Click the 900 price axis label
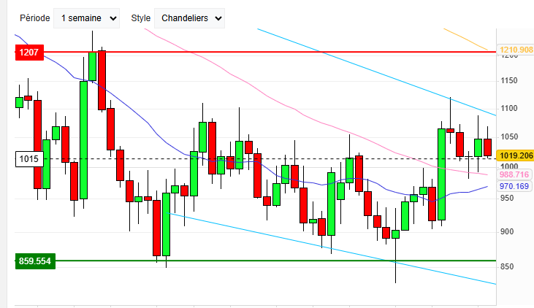This screenshot has width=534, height=308. click(507, 232)
